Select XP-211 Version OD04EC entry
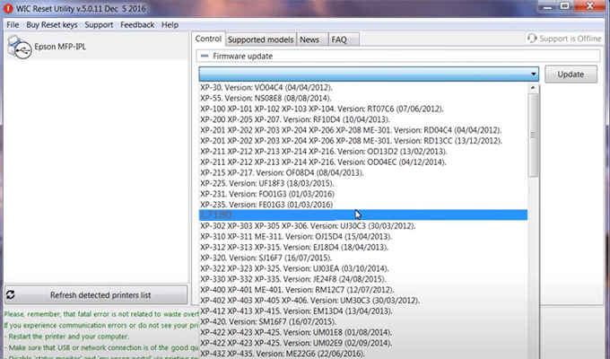Image resolution: width=610 pixels, height=359 pixels. point(363,162)
